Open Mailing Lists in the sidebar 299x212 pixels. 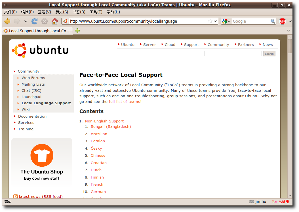[x=33, y=84]
